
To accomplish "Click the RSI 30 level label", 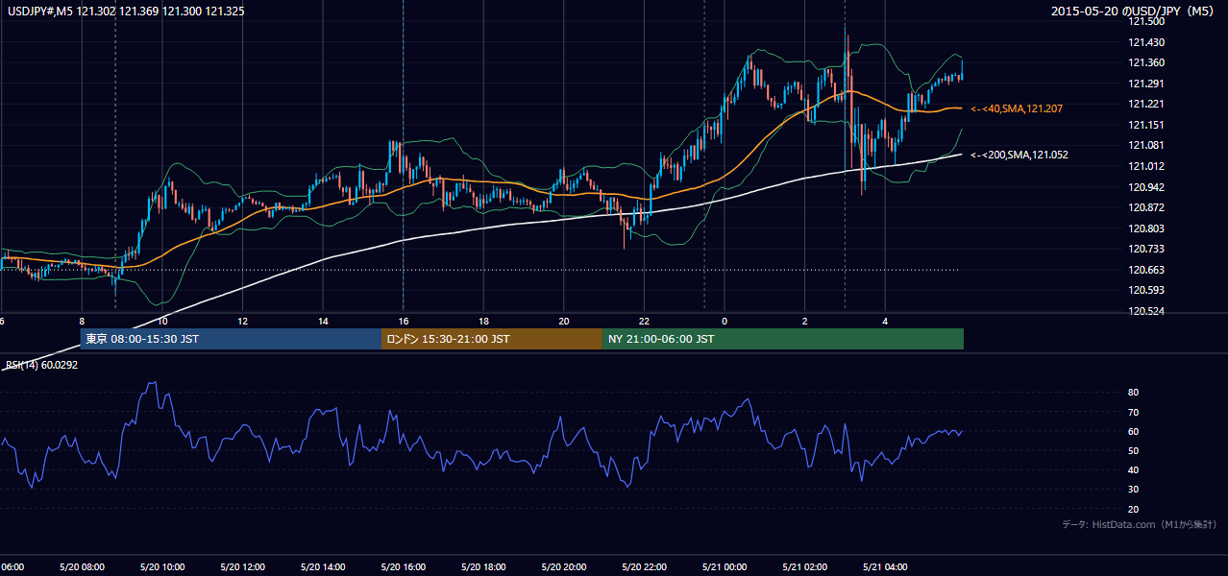I will [1133, 490].
